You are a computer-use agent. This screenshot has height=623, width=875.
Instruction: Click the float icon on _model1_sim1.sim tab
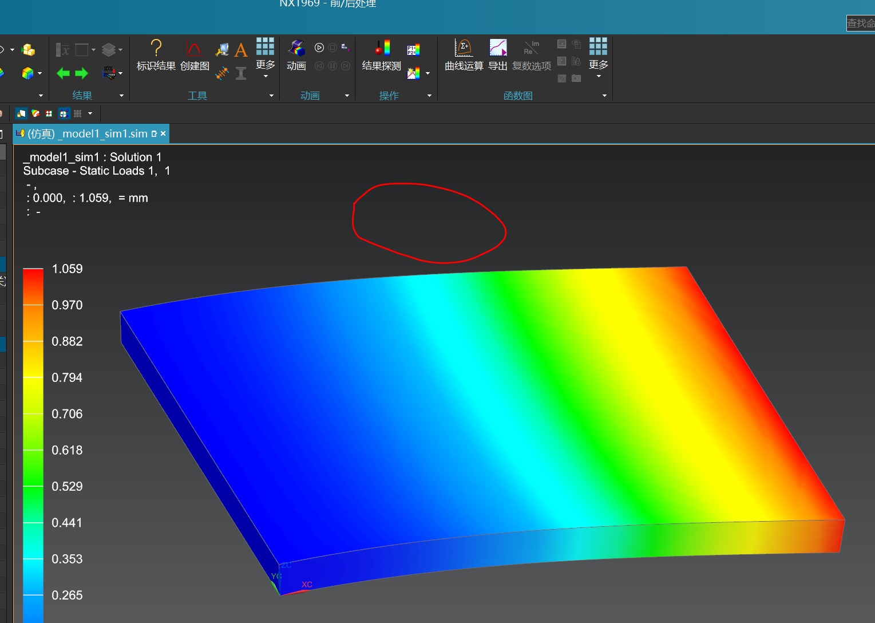coord(154,133)
